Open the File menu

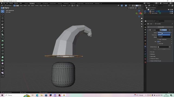(x=4, y=3)
